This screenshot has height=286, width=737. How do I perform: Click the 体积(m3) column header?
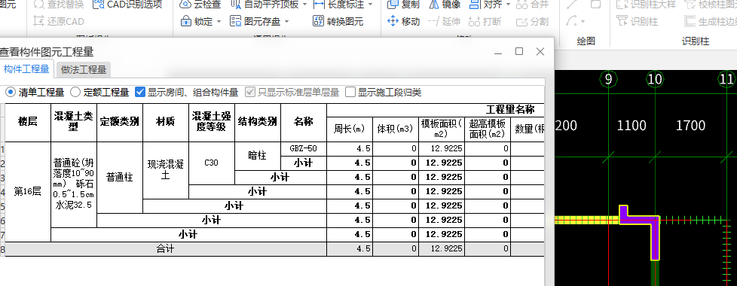396,129
